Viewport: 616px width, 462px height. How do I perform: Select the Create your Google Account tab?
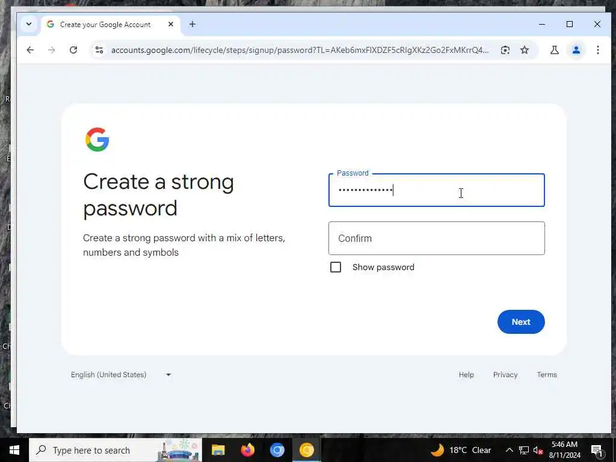click(x=106, y=24)
